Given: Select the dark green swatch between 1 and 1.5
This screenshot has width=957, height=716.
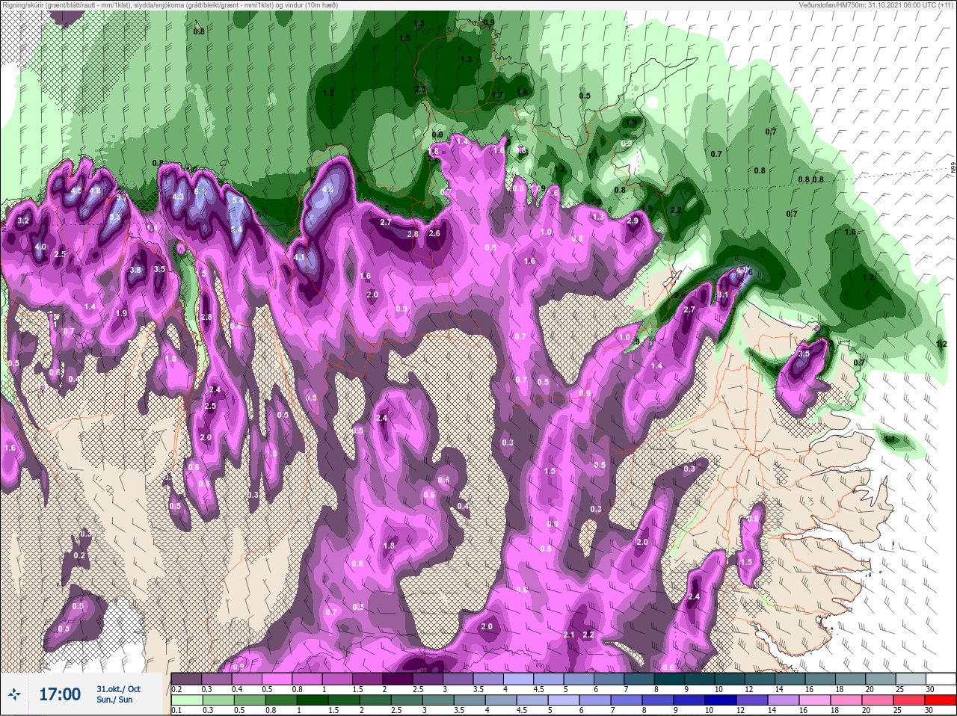Looking at the screenshot, I should pyautogui.click(x=313, y=700).
